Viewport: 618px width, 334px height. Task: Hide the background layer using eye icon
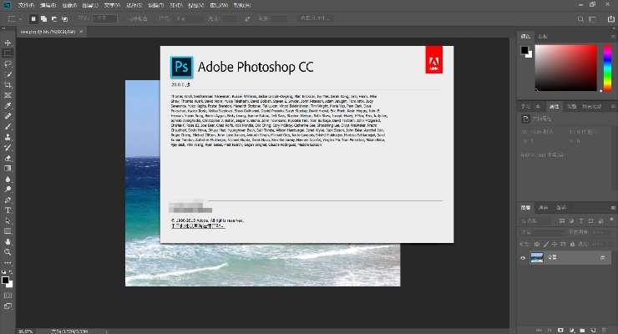524,258
